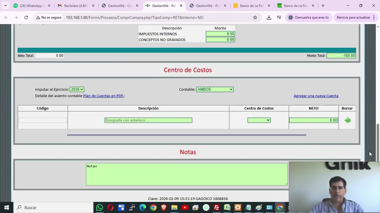Reload the page with the refresh icon
Image resolution: width=380 pixels, height=213 pixels.
(x=26, y=17)
